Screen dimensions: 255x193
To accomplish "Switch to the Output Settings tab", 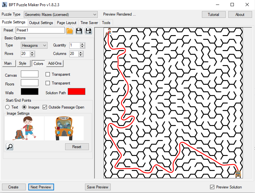I will click(x=41, y=23).
